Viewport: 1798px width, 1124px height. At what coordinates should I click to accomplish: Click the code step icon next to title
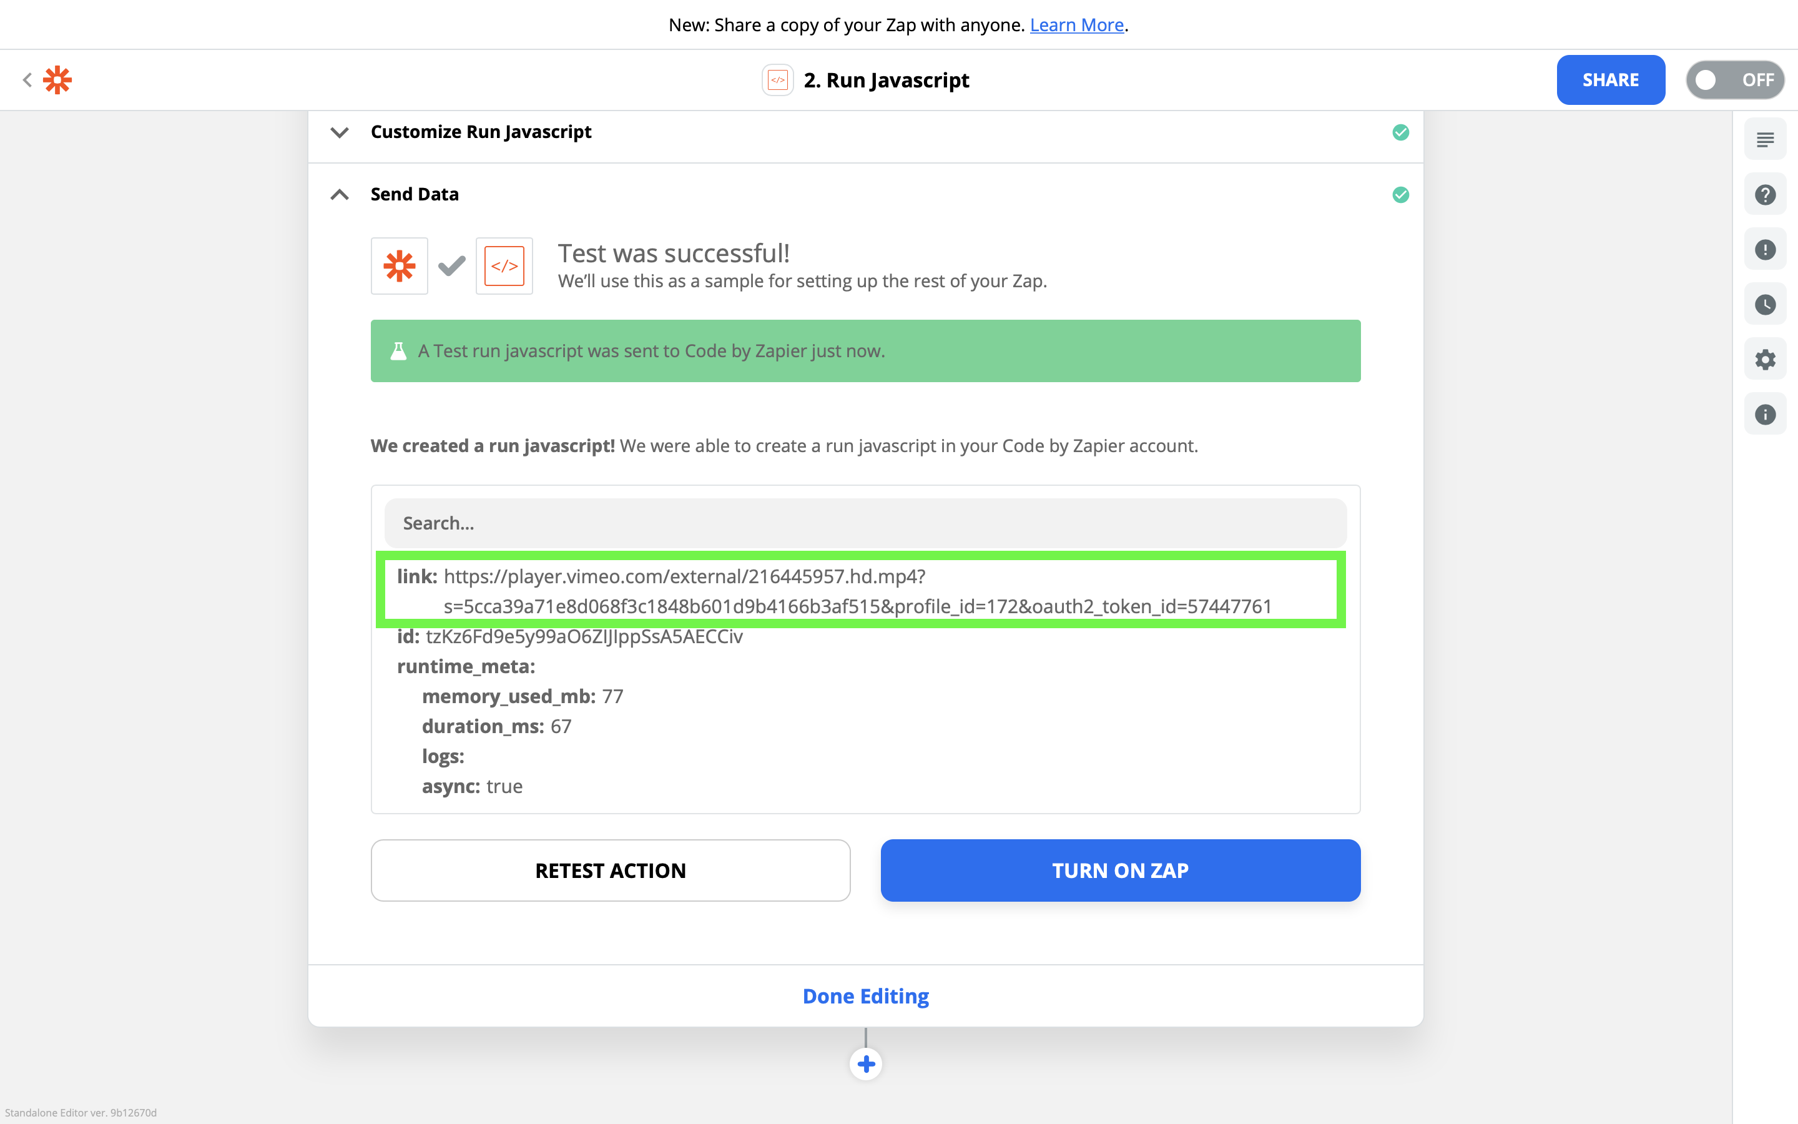[x=777, y=81]
